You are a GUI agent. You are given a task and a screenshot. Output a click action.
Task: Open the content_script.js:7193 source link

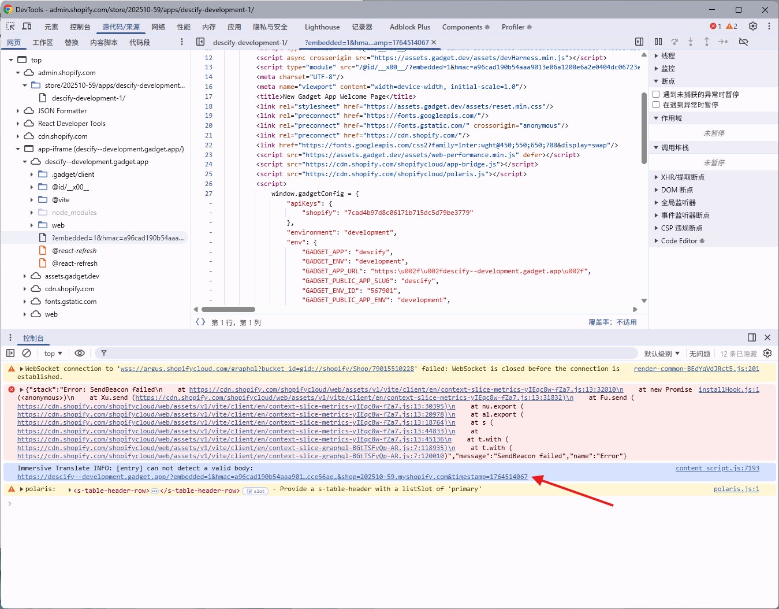click(717, 469)
